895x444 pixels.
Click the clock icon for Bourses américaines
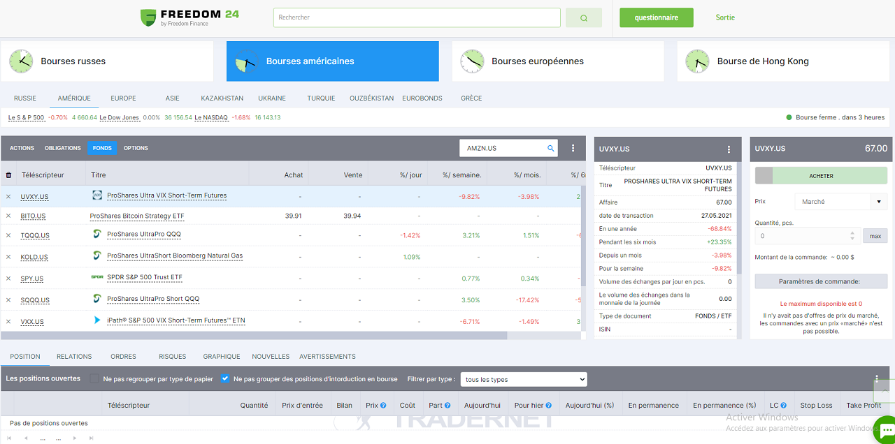[x=246, y=61]
